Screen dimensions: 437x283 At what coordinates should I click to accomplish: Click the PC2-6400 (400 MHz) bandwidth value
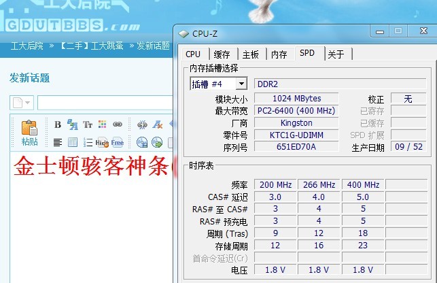click(x=296, y=110)
